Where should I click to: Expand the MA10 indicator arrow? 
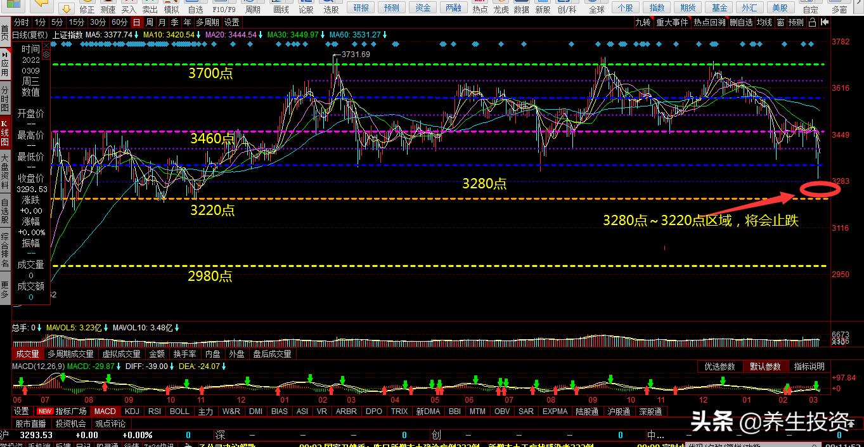coord(198,35)
